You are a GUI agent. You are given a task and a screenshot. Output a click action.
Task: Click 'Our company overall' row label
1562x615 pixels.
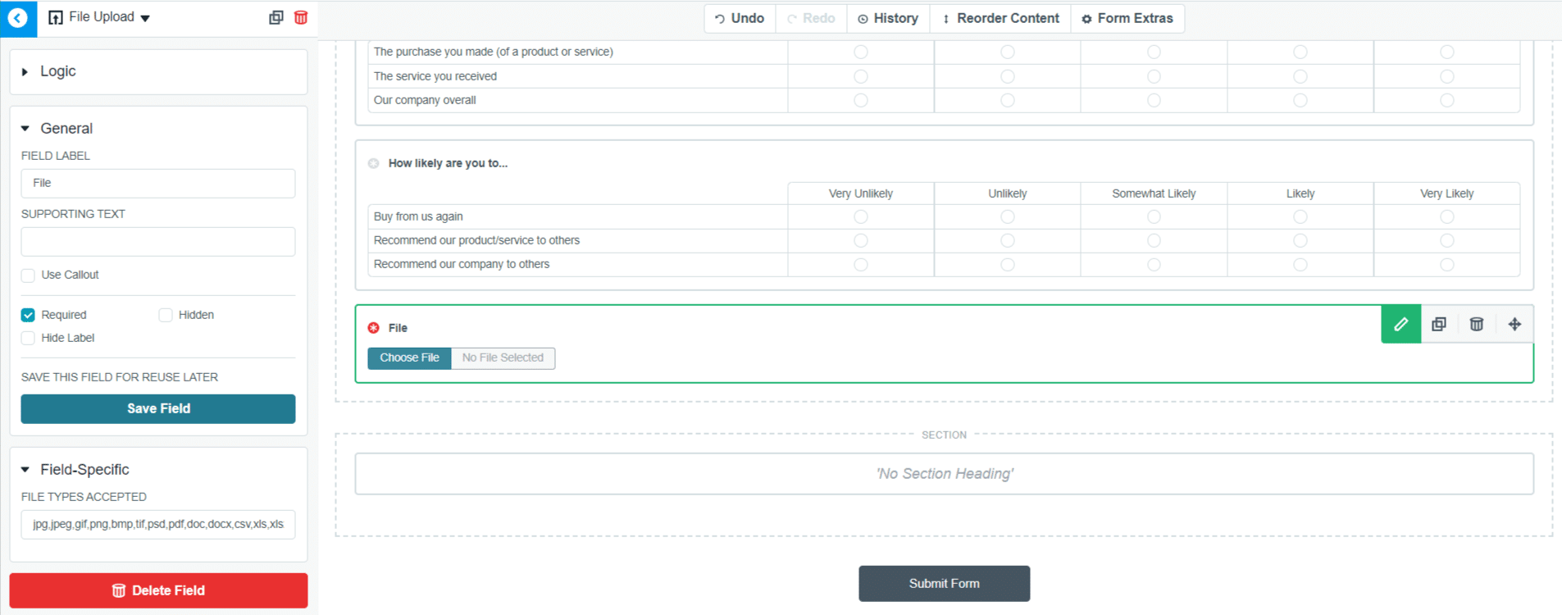point(425,100)
